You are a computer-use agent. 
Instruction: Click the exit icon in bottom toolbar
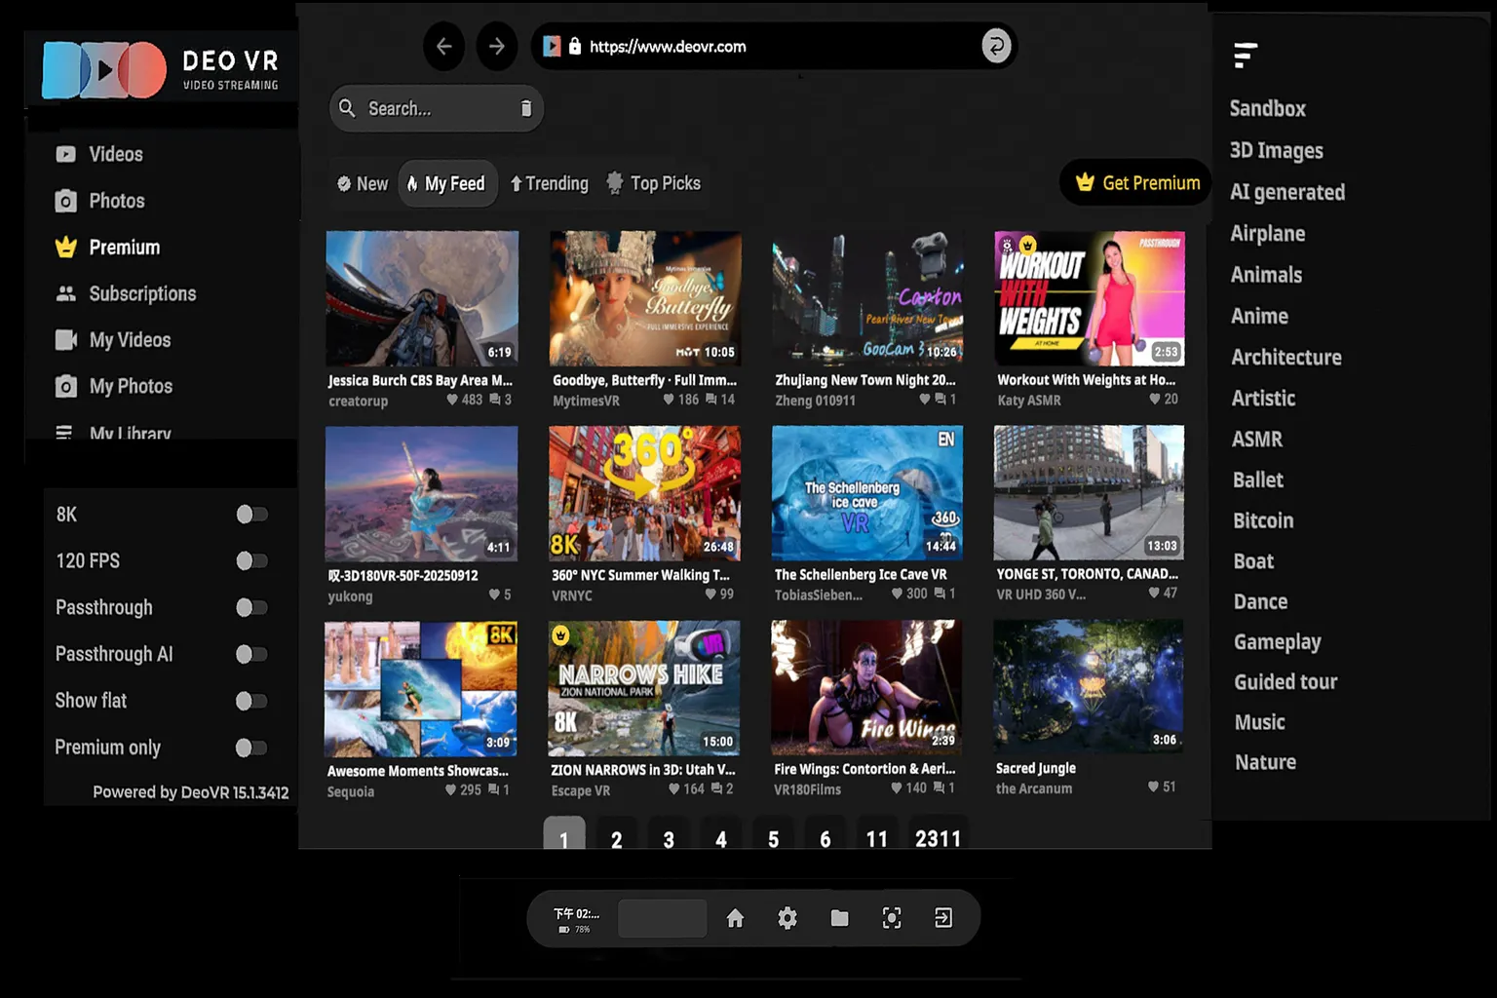click(943, 918)
